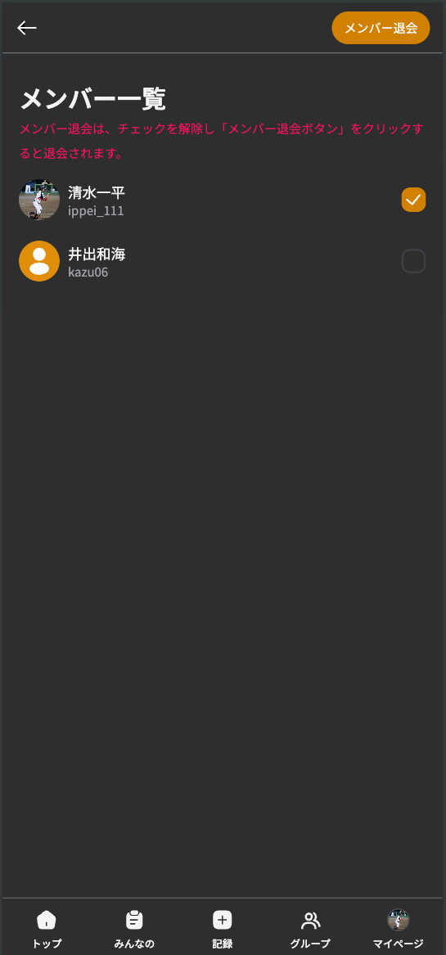446x955 pixels.
Task: Click 井出和海's orange default avatar icon
Action: [39, 261]
